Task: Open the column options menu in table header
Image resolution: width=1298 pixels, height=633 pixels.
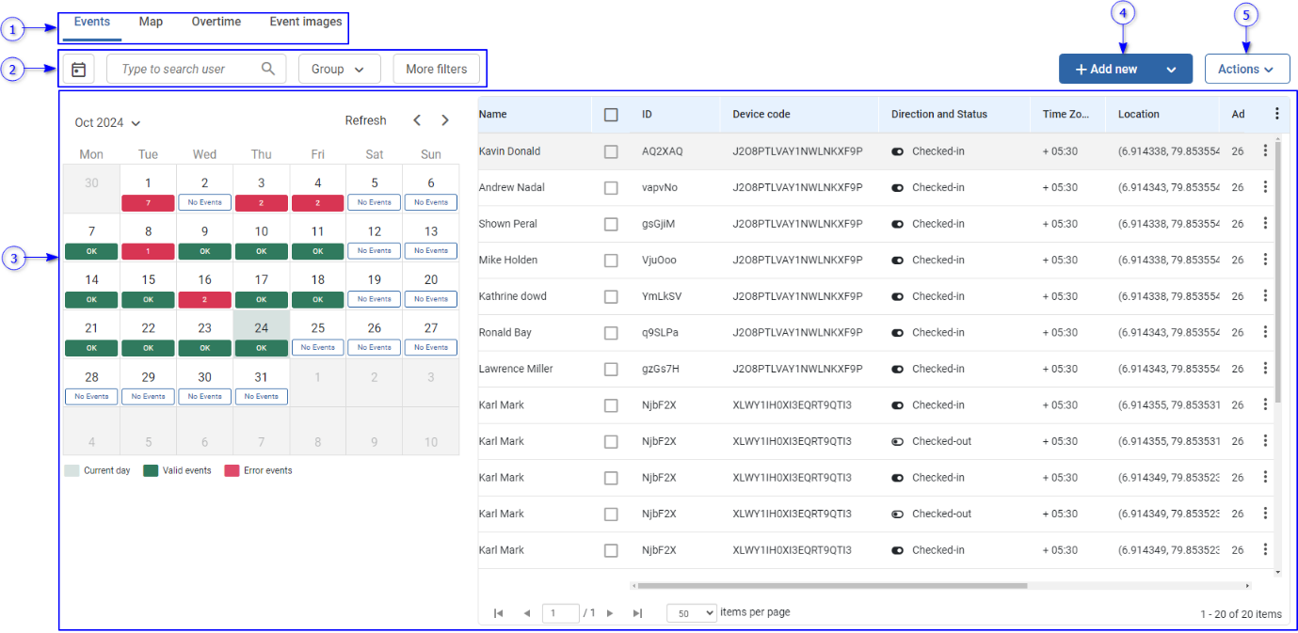Action: [1276, 114]
